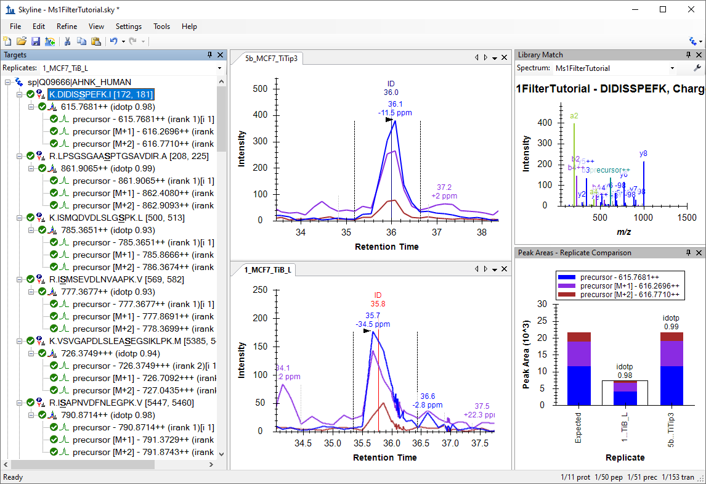Open the Spectrum dropdown in Library Match
706x484 pixels.
(672, 68)
